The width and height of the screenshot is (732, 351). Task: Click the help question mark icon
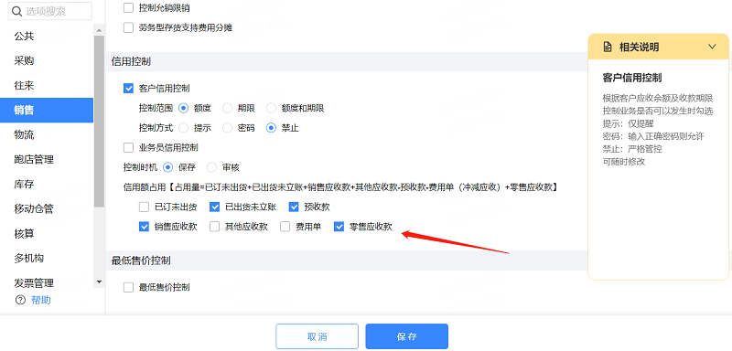[20, 300]
